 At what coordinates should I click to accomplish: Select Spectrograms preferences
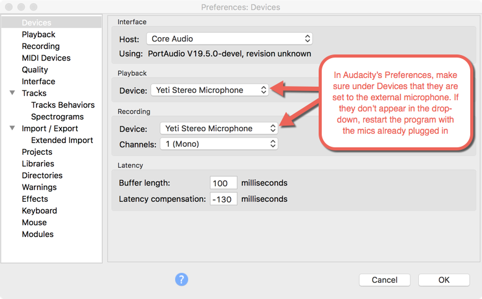(57, 117)
